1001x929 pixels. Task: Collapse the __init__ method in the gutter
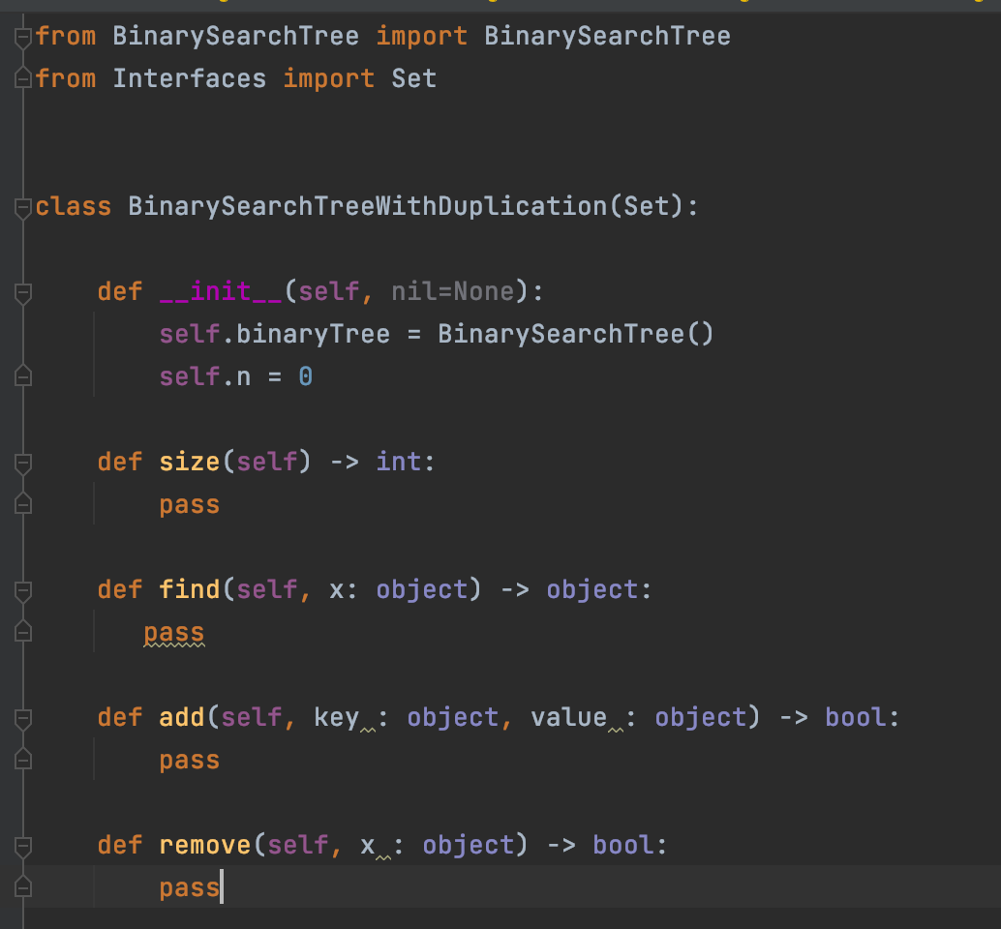21,290
